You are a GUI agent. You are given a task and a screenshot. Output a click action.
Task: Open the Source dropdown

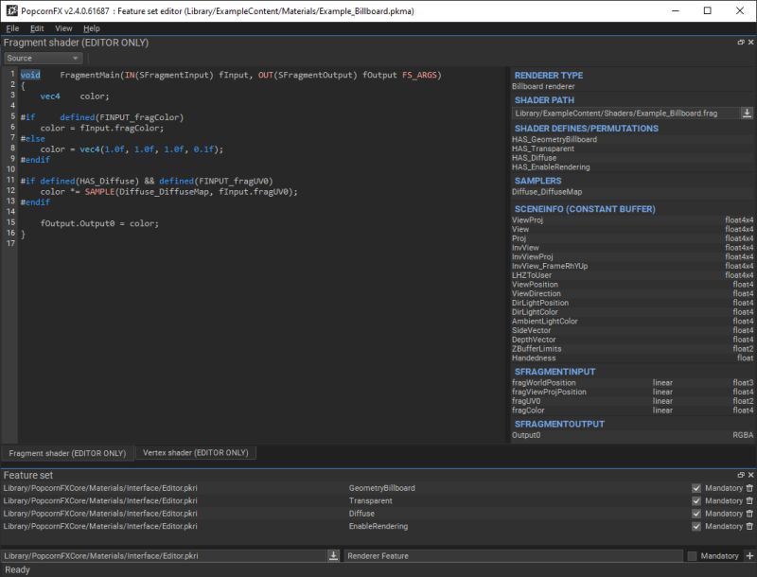coord(43,58)
